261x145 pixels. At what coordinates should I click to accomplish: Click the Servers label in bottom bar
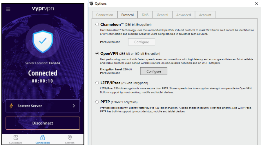70,143
